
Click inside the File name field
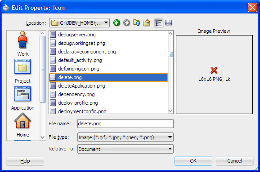click(x=126, y=123)
